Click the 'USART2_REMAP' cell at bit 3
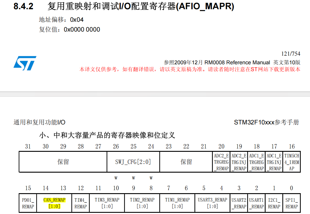This screenshot has width=310, height=214. [x=239, y=203]
